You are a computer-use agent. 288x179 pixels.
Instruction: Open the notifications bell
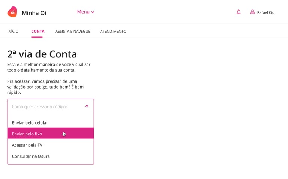pos(238,12)
